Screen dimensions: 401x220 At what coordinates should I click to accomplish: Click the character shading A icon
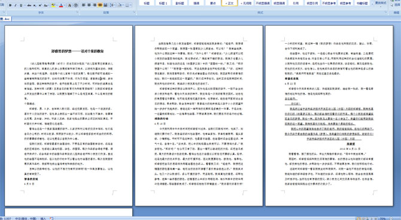tap(69, 5)
